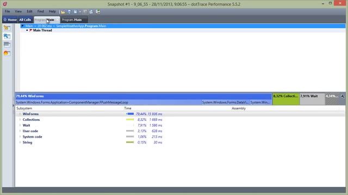
Task: Click the System.Windows.Forms.DataVi... sub-segment
Action: coord(225,102)
